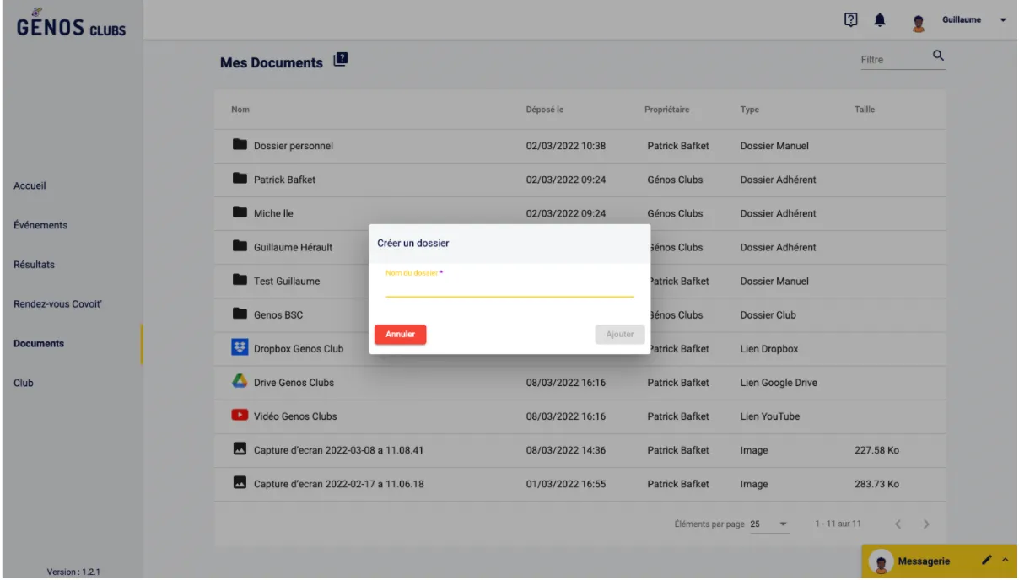The width and height of the screenshot is (1019, 580).
Task: Click the library icon beside Mes Documents
Action: click(x=340, y=61)
